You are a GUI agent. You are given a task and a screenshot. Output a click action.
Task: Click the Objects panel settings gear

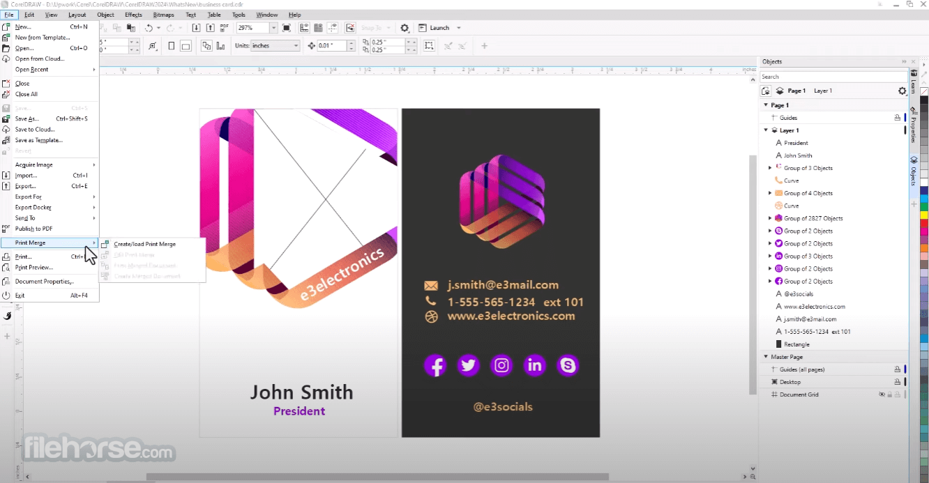pyautogui.click(x=902, y=91)
